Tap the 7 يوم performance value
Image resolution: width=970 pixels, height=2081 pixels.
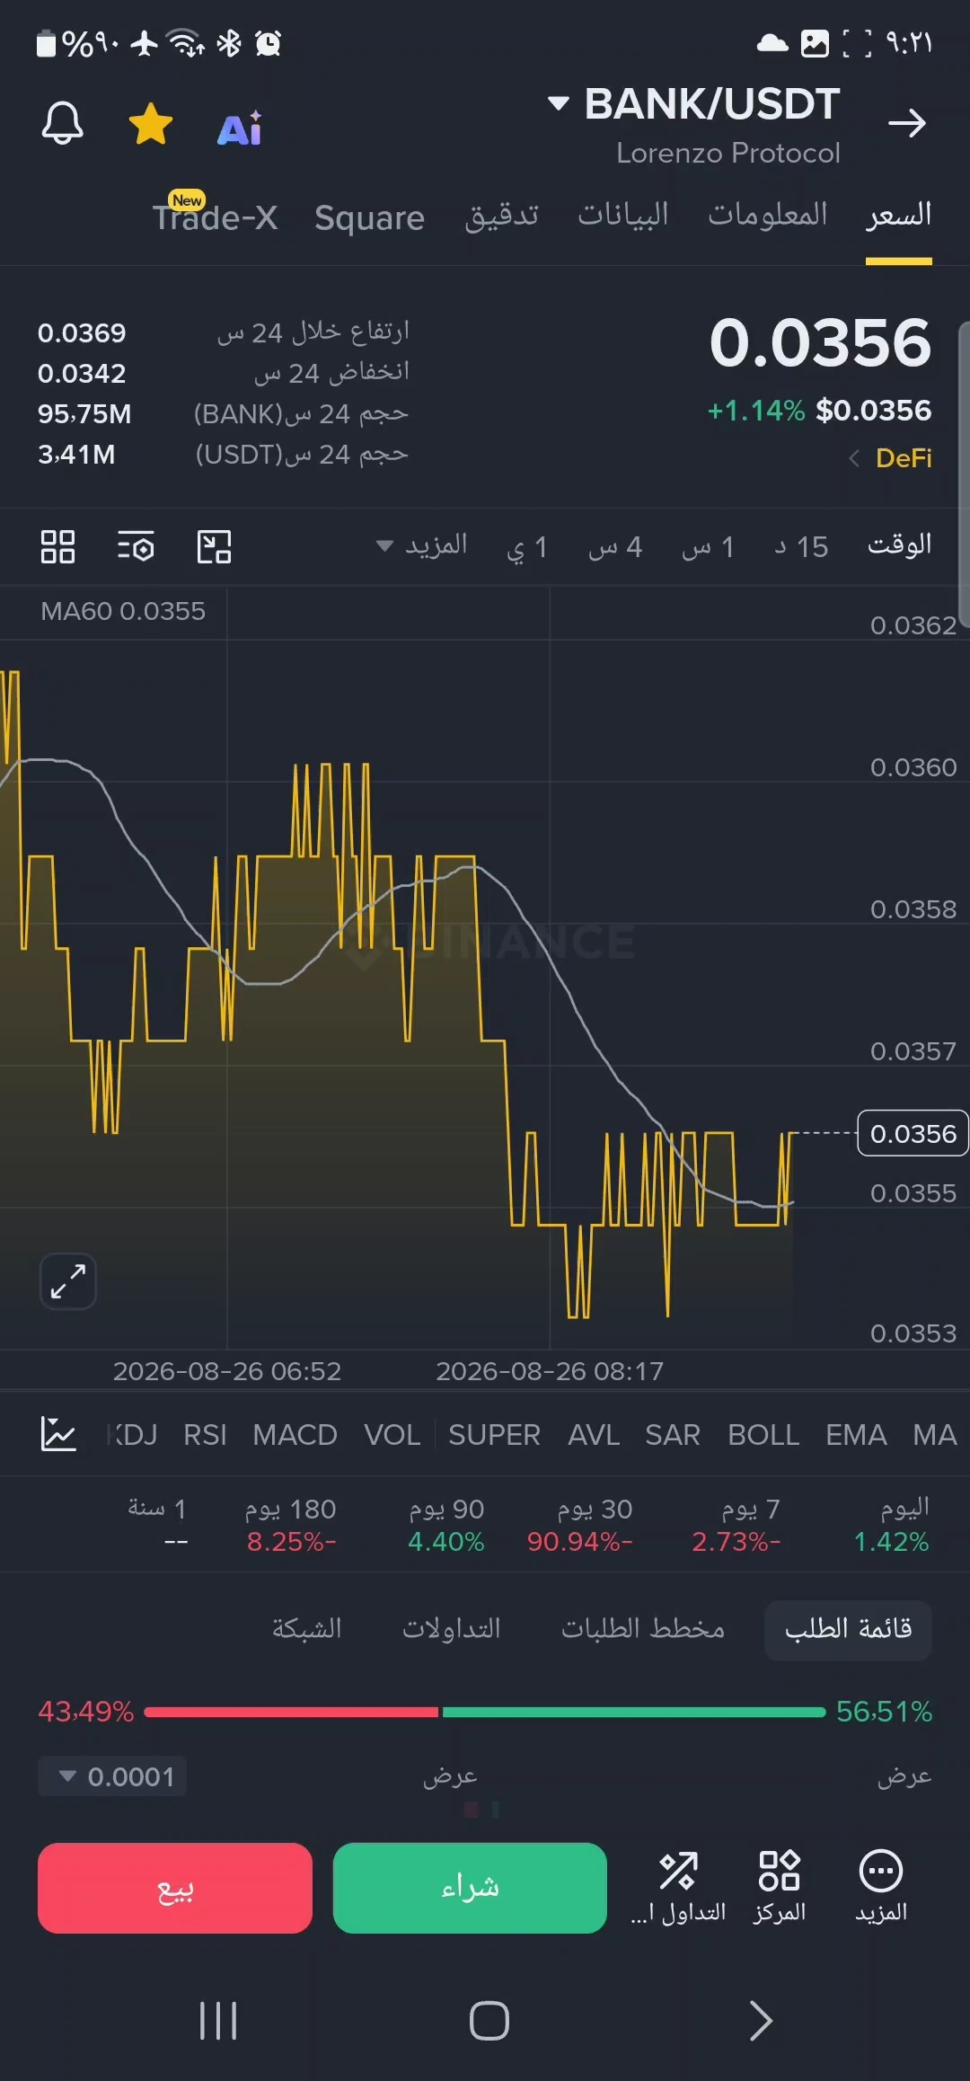(x=736, y=1542)
